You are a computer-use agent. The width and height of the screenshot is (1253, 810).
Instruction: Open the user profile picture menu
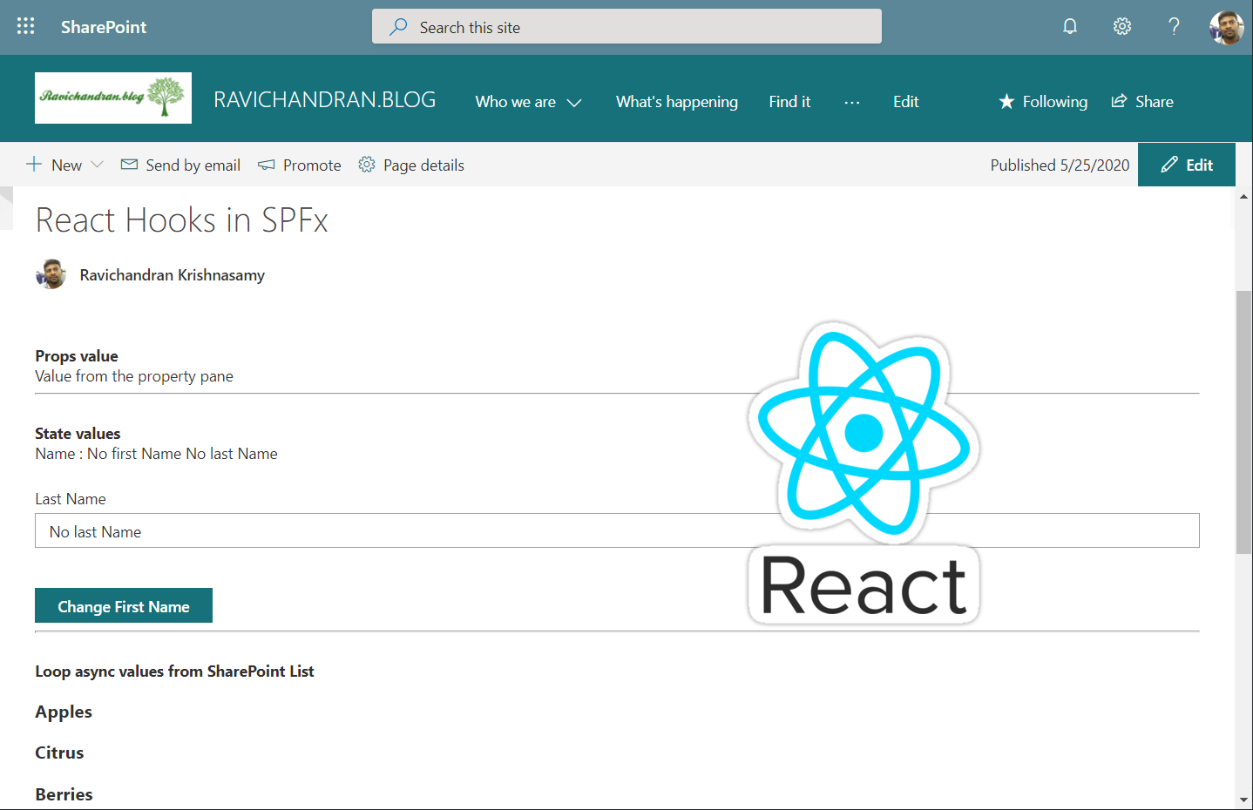click(x=1226, y=27)
